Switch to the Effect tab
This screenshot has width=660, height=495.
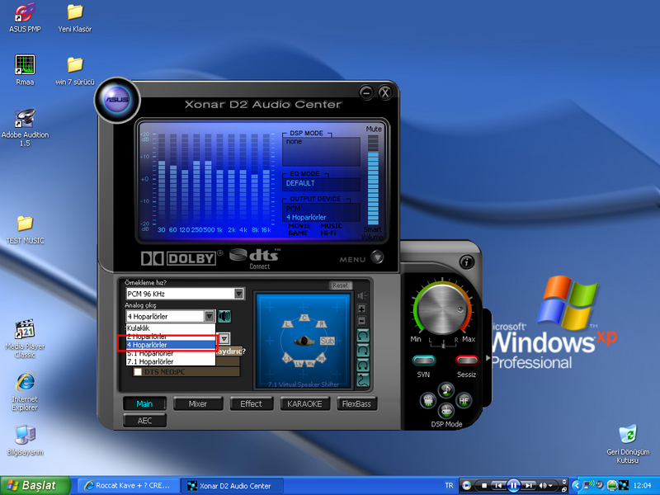[252, 403]
